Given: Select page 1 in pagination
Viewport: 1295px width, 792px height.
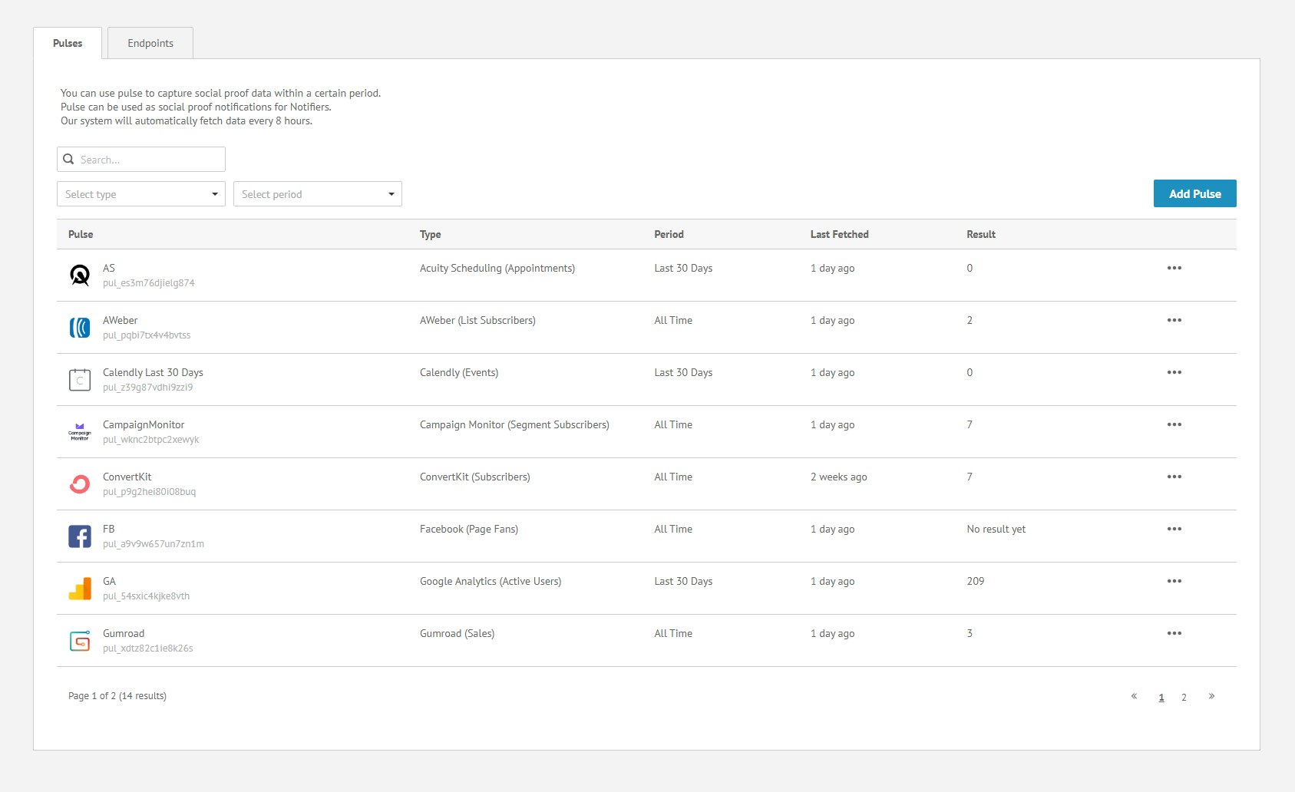Looking at the screenshot, I should [x=1161, y=698].
